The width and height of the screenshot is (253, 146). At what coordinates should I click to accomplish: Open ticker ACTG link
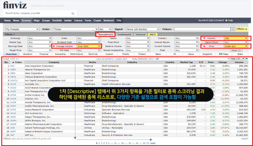(x=13, y=110)
